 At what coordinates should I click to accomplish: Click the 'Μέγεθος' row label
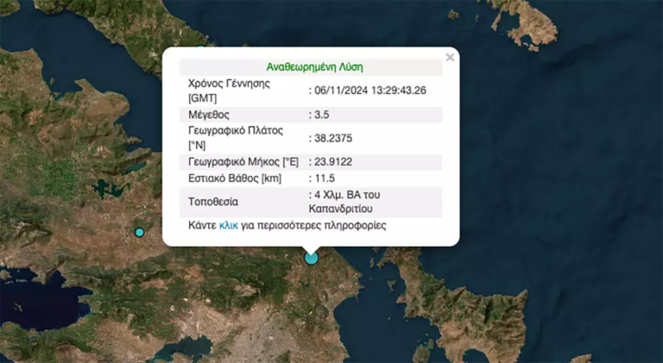coord(211,115)
